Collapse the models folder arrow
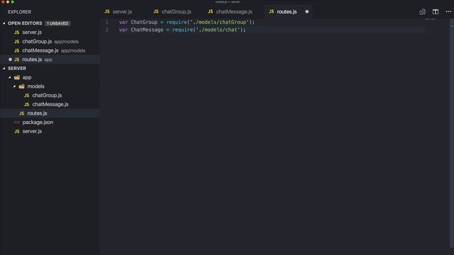Image resolution: width=454 pixels, height=255 pixels. click(14, 86)
